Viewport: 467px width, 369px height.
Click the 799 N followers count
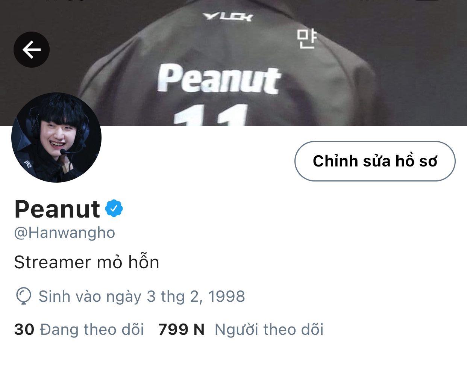coord(181,330)
